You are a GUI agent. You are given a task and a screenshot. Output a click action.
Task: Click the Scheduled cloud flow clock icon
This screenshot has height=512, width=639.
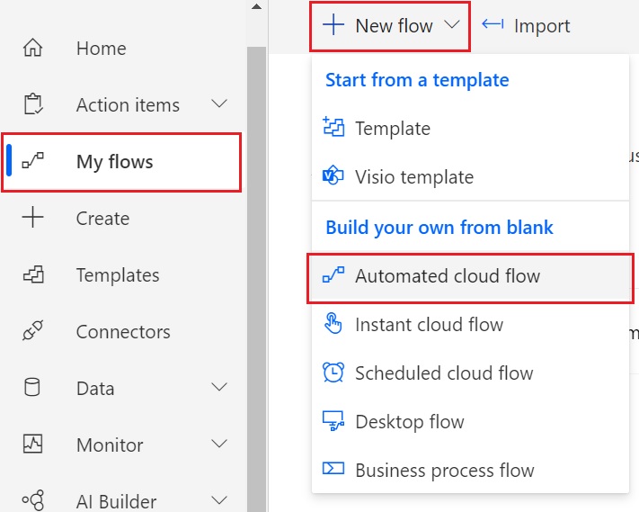[x=333, y=373]
